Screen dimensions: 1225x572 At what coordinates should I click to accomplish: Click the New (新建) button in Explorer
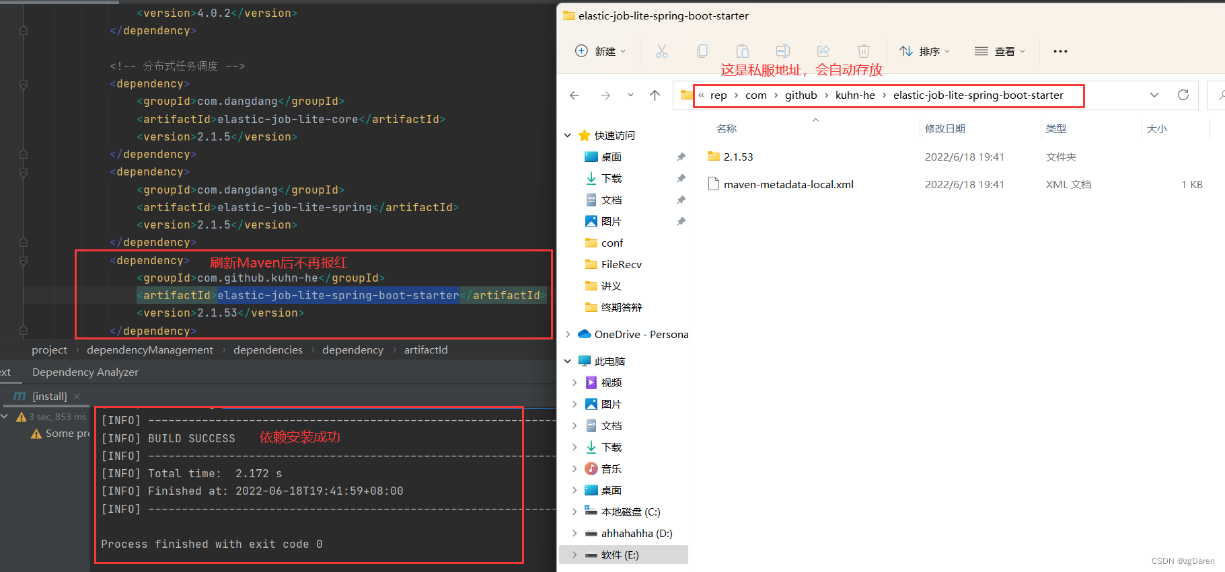(601, 51)
